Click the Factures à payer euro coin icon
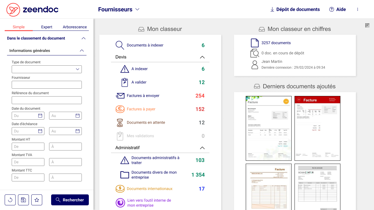 click(120, 109)
